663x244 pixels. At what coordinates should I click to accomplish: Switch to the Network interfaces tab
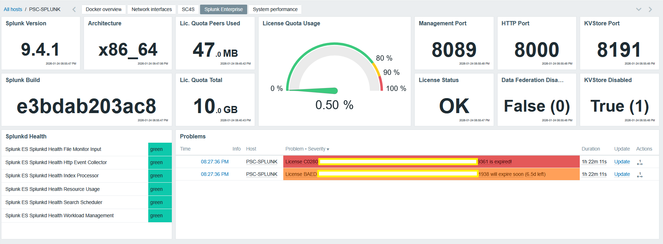[x=151, y=9]
